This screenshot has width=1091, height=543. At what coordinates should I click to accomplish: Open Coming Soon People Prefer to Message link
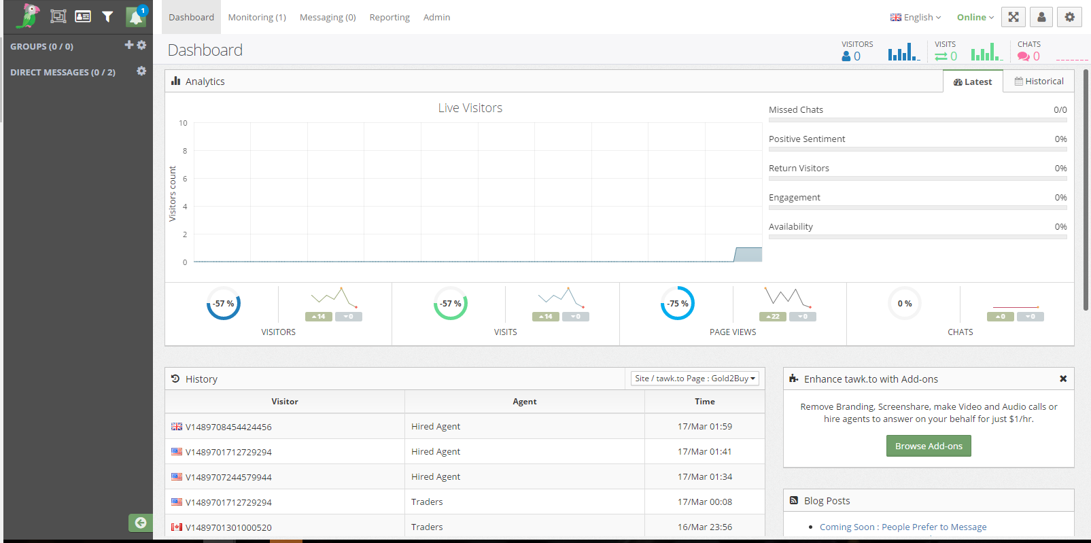(x=903, y=527)
